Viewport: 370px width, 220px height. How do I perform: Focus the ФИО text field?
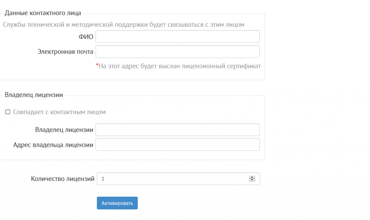[x=177, y=36]
